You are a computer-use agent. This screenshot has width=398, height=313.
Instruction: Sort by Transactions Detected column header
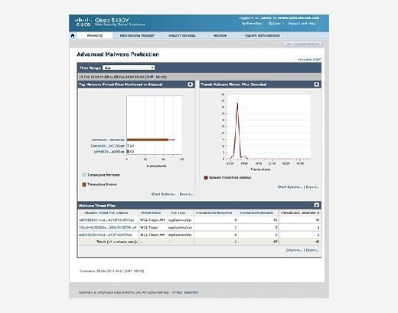tap(298, 213)
